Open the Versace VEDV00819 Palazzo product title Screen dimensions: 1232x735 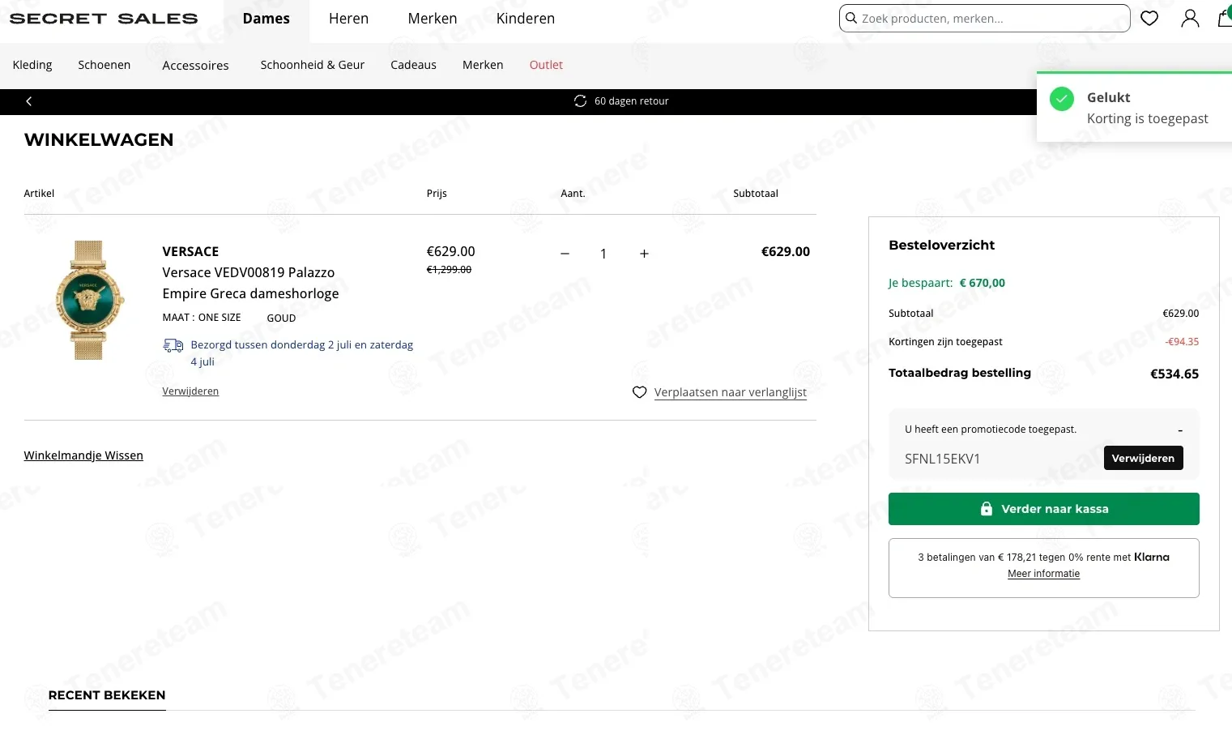click(250, 283)
